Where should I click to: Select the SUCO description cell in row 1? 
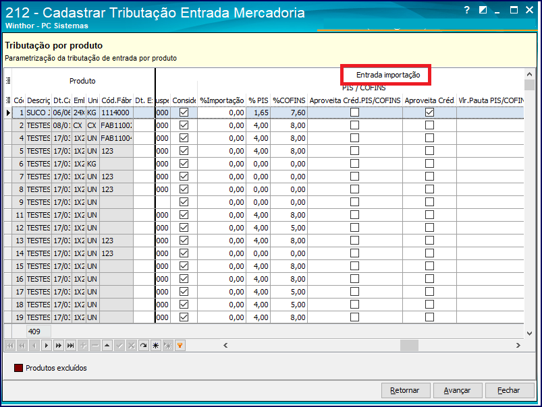coord(38,113)
